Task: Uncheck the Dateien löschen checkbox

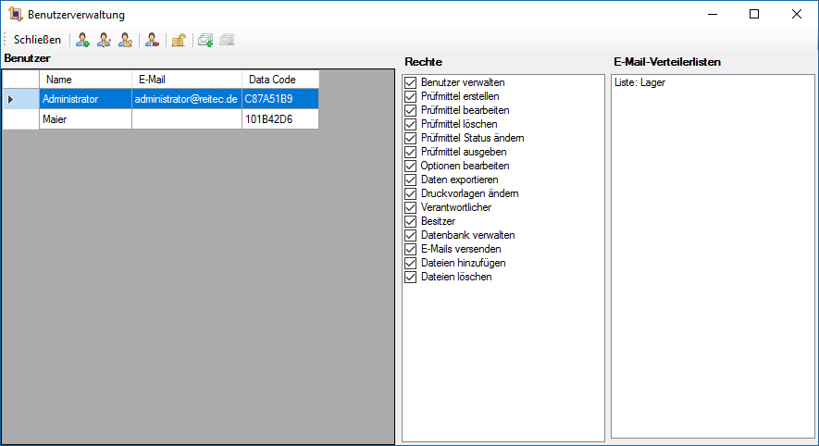Action: 411,278
